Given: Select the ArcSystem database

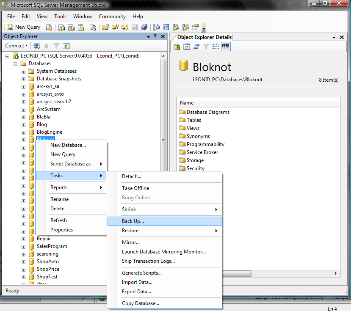Looking at the screenshot, I should click(x=49, y=109).
